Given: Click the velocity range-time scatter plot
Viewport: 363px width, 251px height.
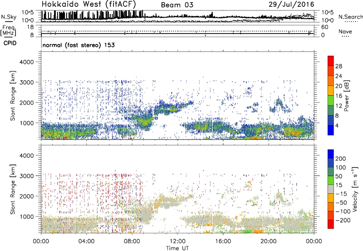Looking at the screenshot, I should 177,189.
